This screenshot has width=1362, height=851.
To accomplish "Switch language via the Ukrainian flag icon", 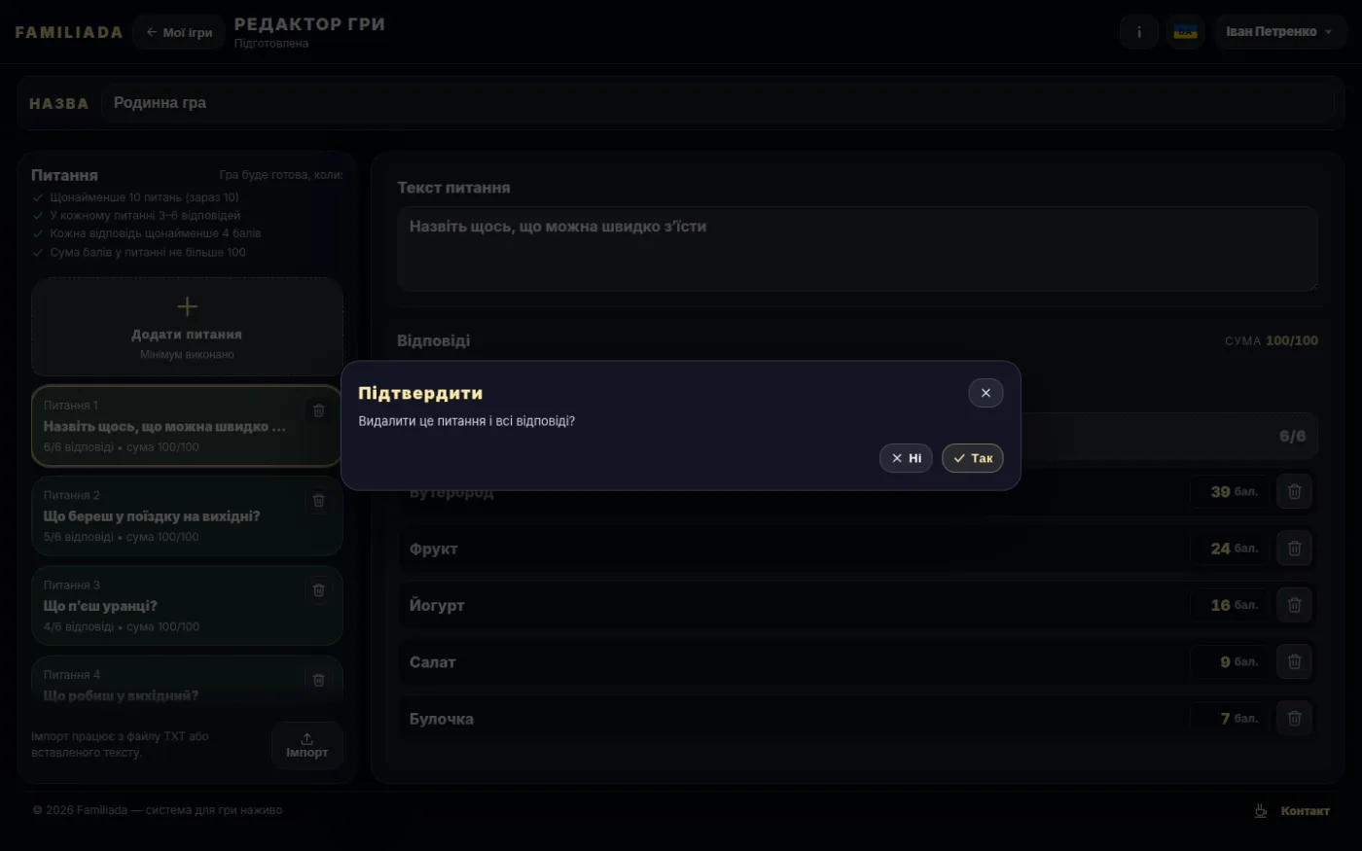I will click(x=1185, y=32).
